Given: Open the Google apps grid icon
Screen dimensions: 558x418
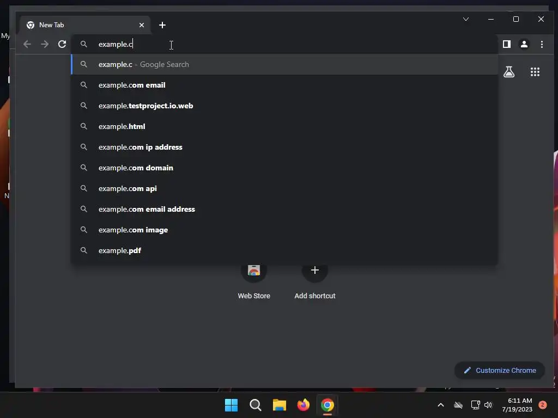Looking at the screenshot, I should coord(535,72).
